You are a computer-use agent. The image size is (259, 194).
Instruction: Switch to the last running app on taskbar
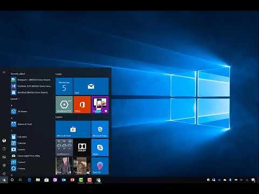(x=98, y=180)
